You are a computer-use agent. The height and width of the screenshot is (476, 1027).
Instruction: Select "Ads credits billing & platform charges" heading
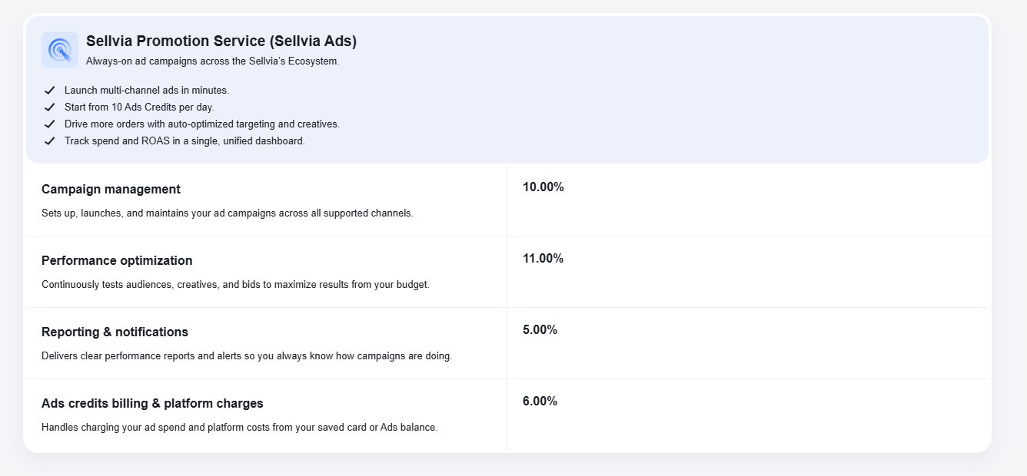[152, 404]
